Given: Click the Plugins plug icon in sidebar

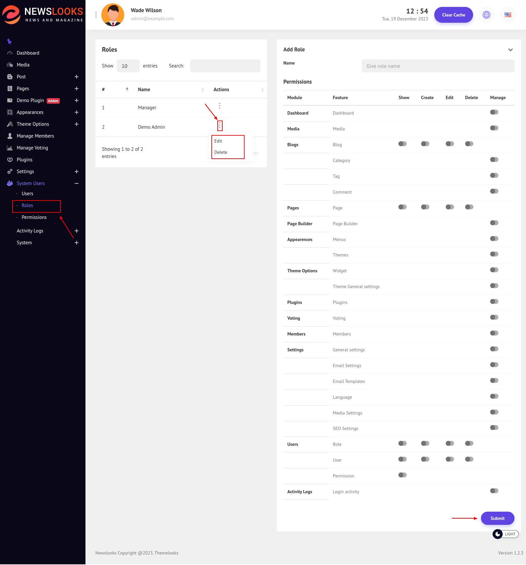Looking at the screenshot, I should [10, 160].
